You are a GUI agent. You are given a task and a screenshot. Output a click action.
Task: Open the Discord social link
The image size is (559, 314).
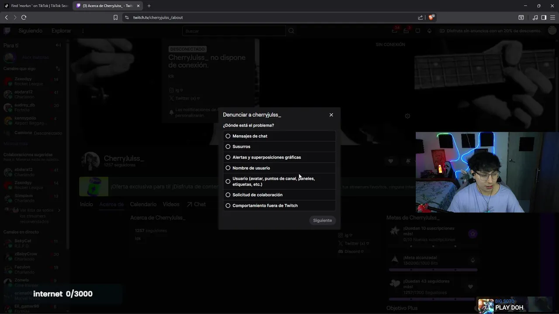351,252
